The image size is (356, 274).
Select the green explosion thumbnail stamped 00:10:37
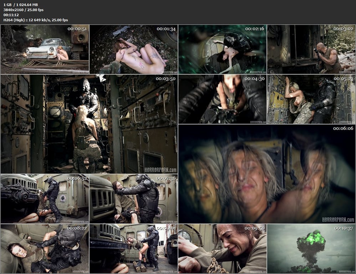tap(311, 249)
